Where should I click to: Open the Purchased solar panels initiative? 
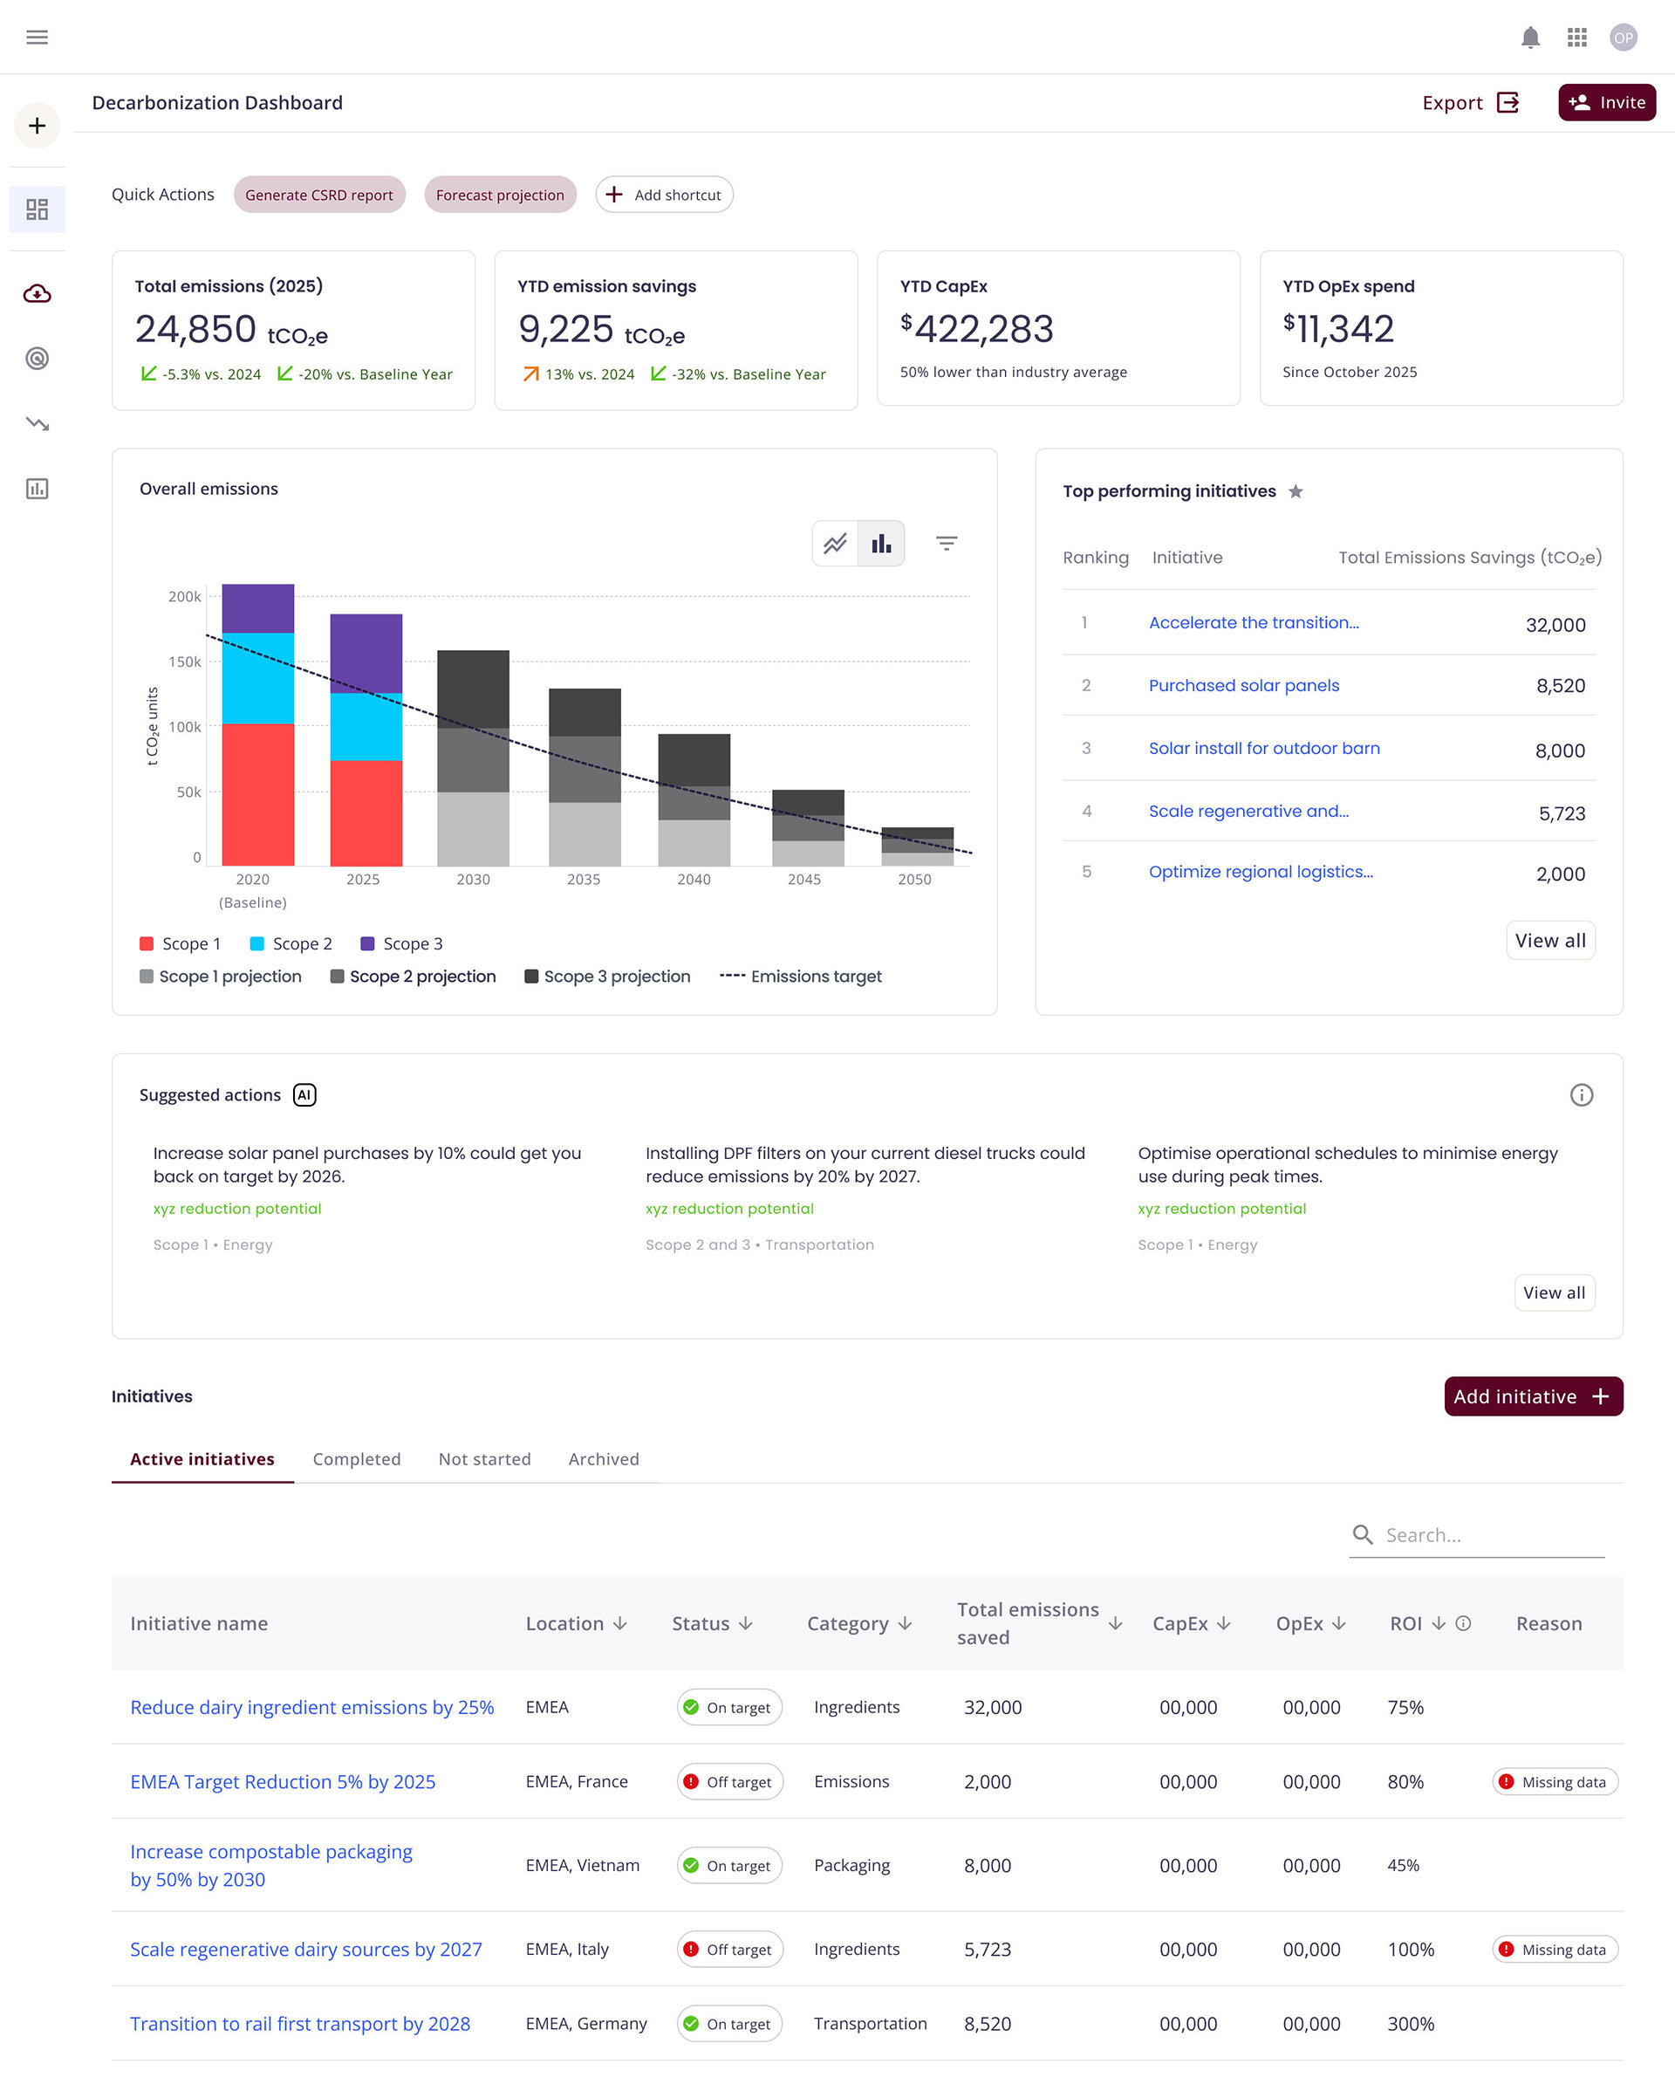tap(1244, 685)
